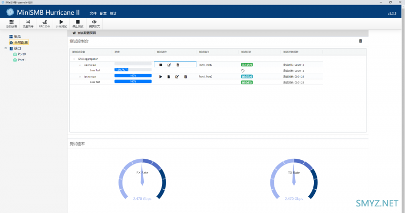This screenshot has width=405, height=213.
Task: Click the TX Rate gauge
Action: (x=294, y=179)
